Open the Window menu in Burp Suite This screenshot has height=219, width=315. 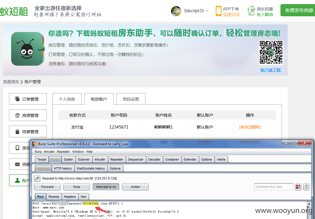point(78,152)
